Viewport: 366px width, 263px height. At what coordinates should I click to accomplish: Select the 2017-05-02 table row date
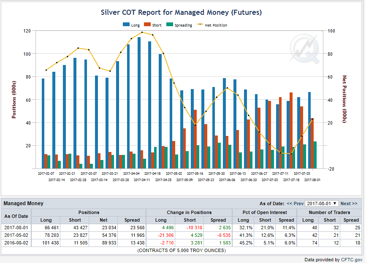coord(16,235)
